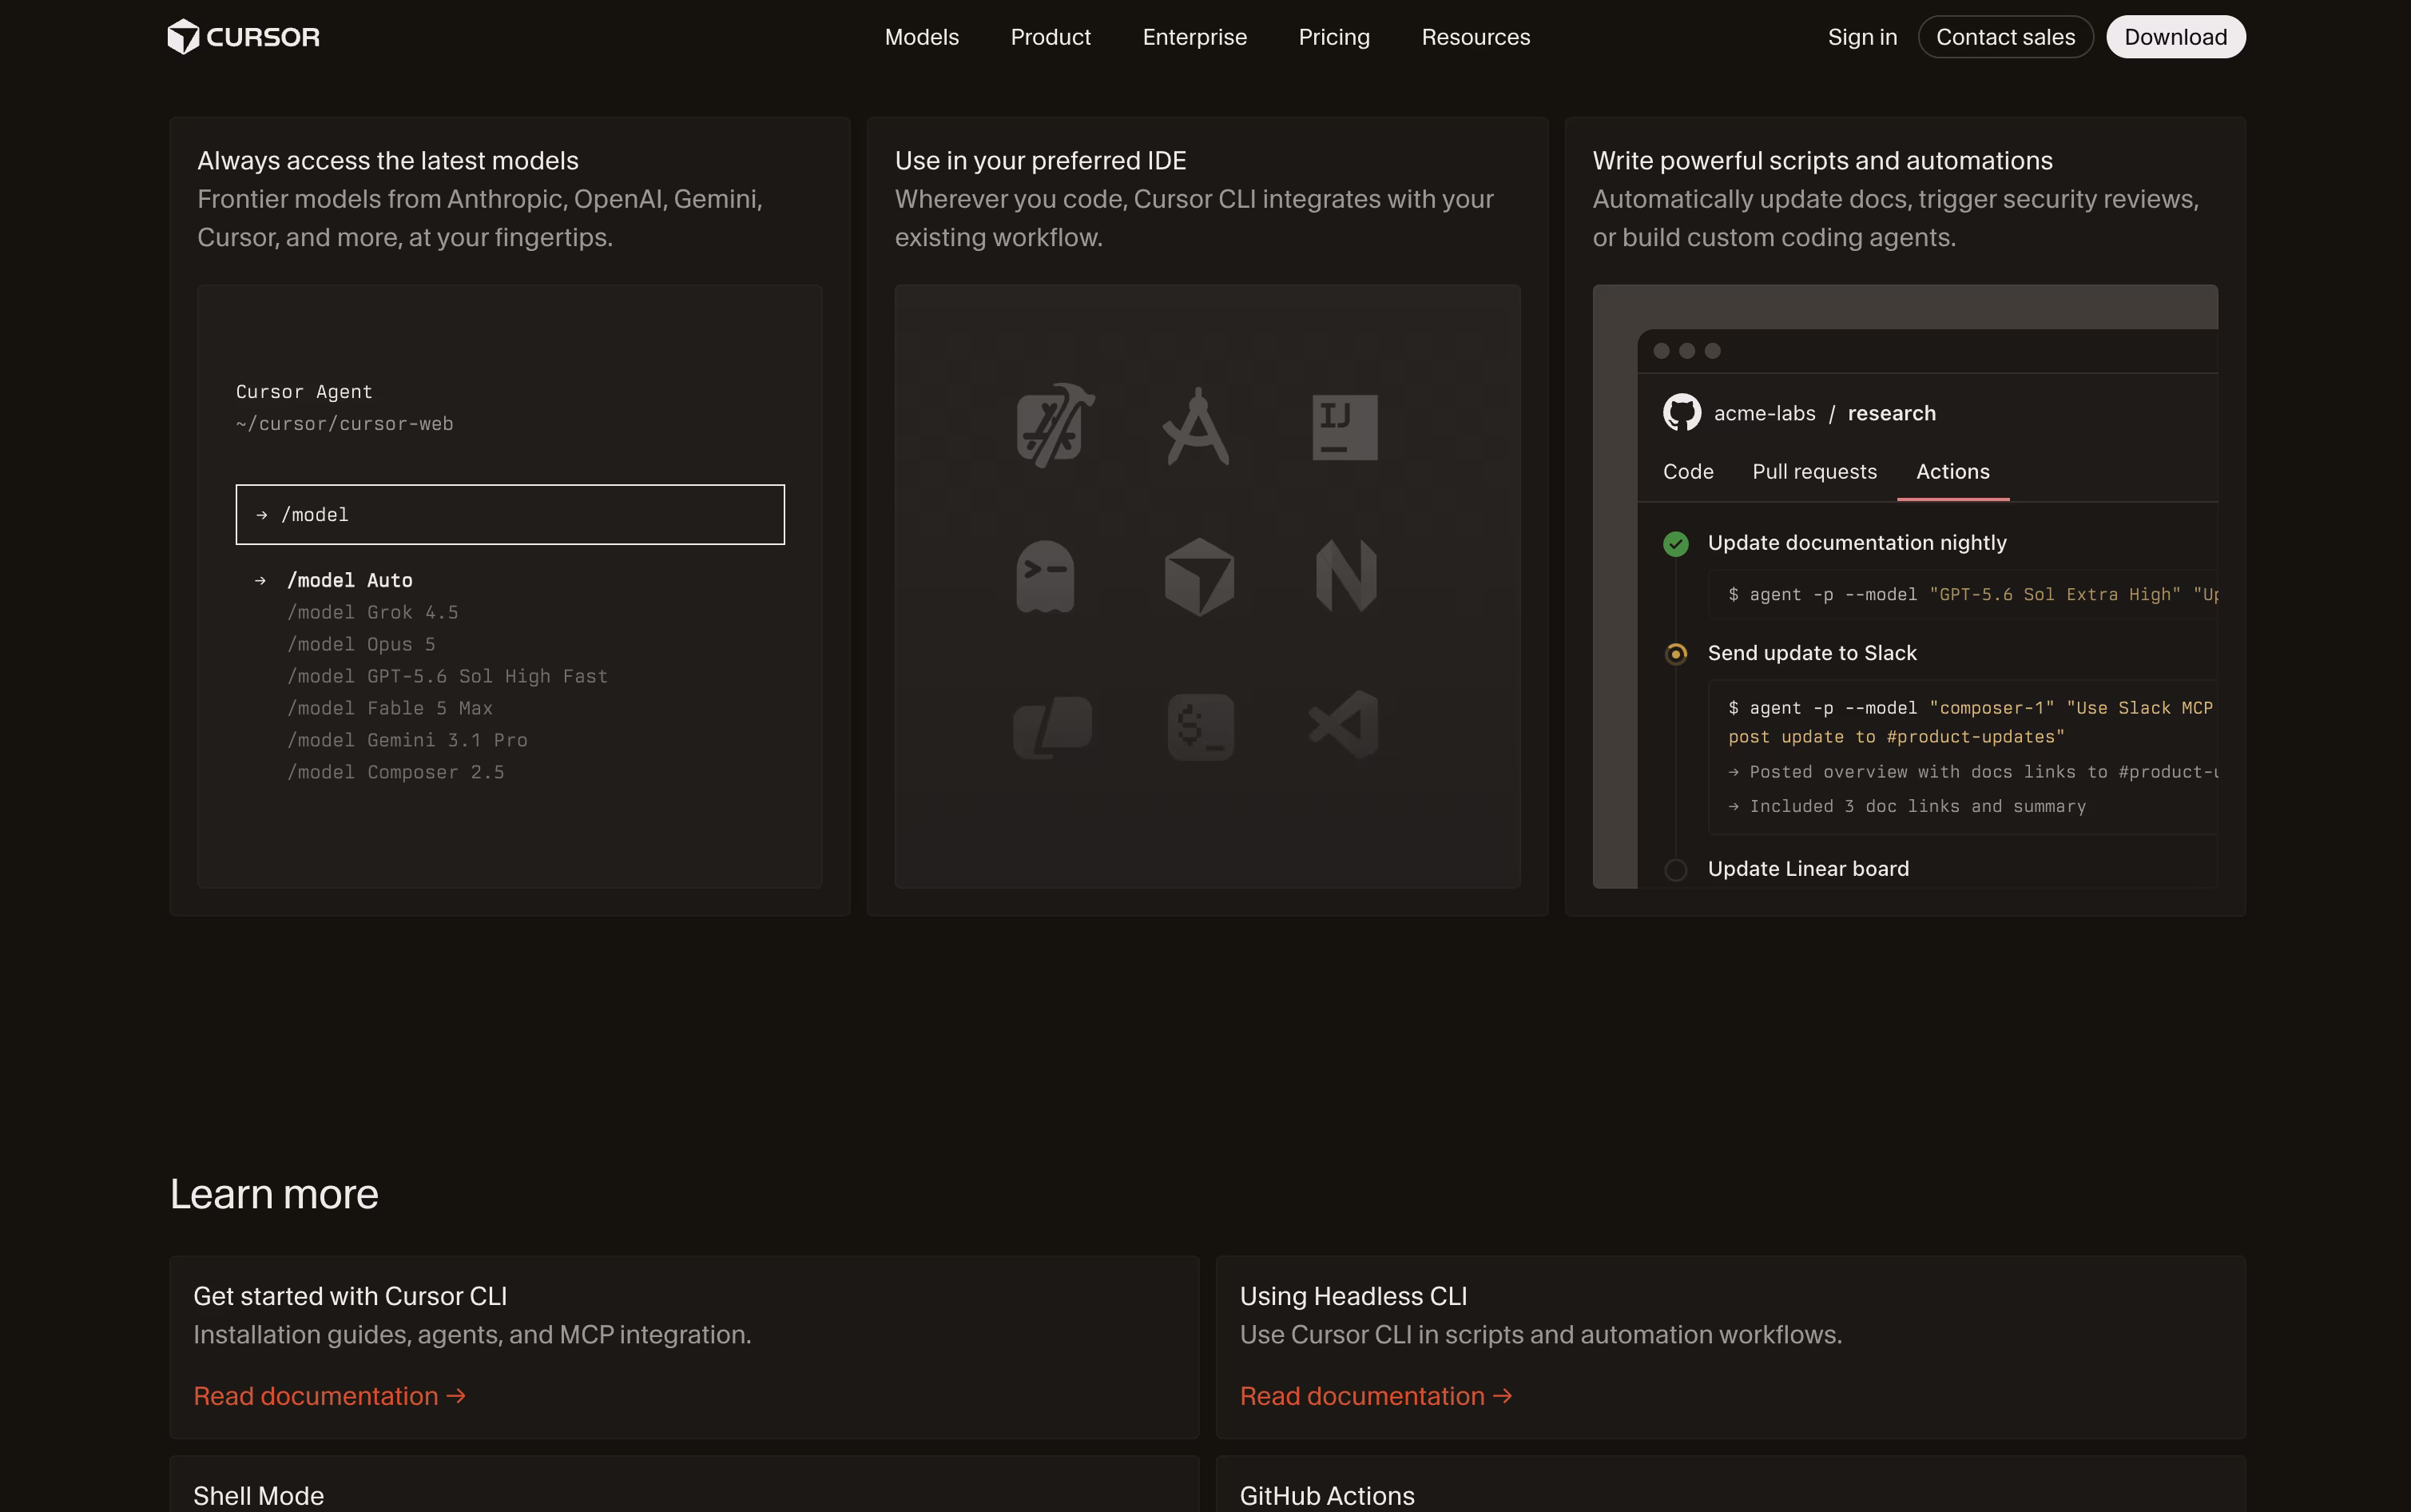Open the Product menu
This screenshot has width=2411, height=1512.
(1051, 37)
